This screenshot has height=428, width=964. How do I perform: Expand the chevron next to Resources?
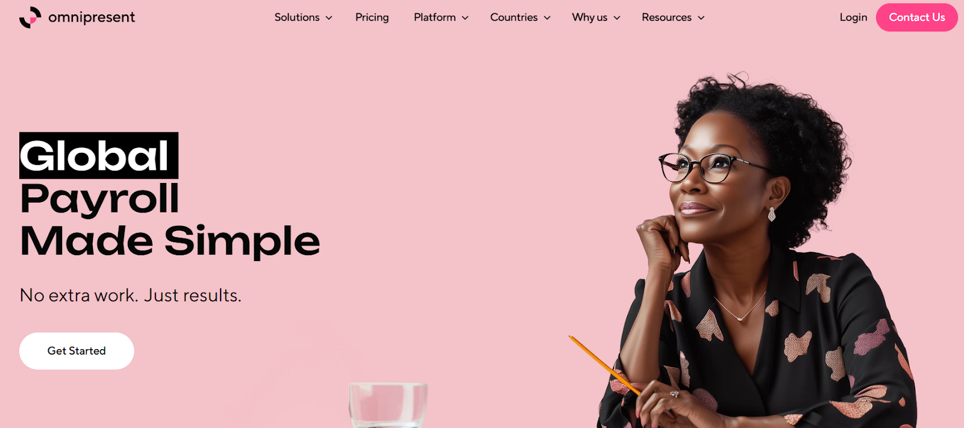point(701,18)
